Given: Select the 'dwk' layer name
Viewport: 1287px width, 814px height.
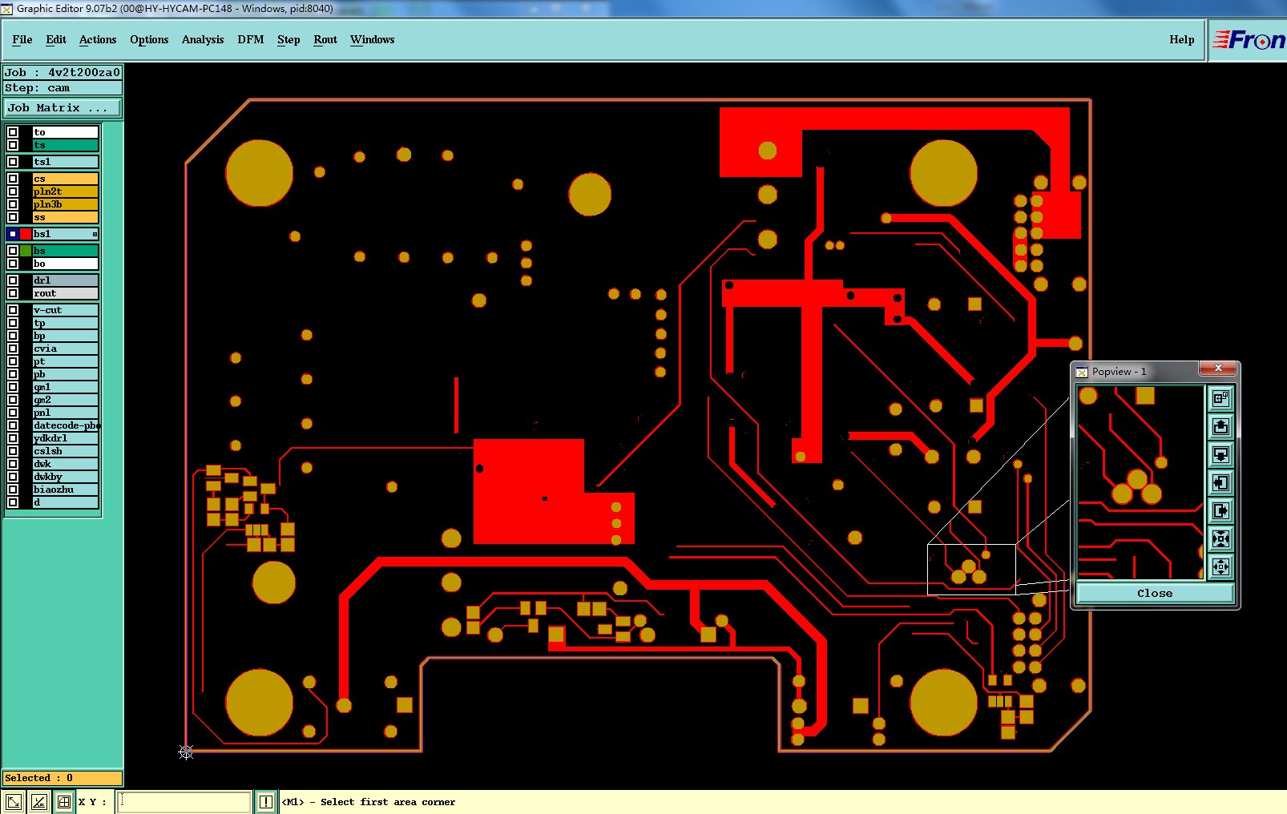Looking at the screenshot, I should (66, 464).
